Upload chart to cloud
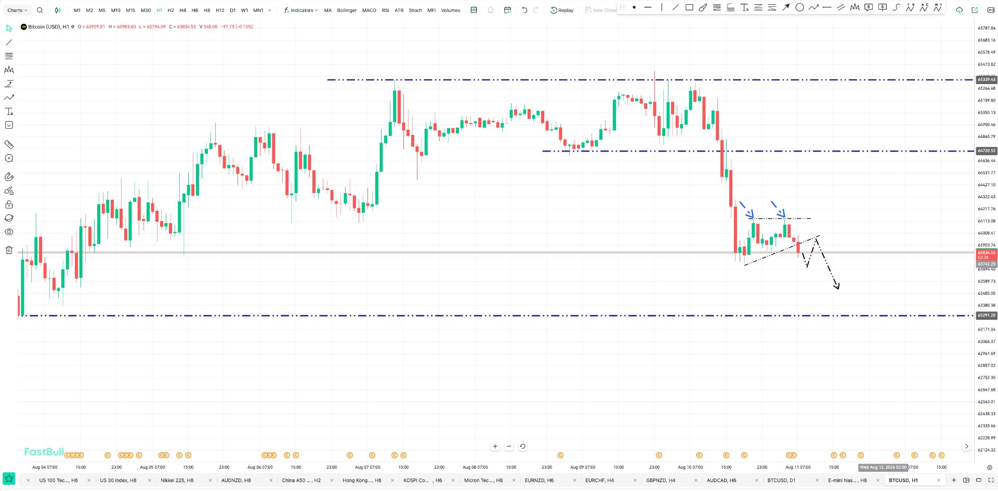Image resolution: width=998 pixels, height=491 pixels. pos(960,10)
